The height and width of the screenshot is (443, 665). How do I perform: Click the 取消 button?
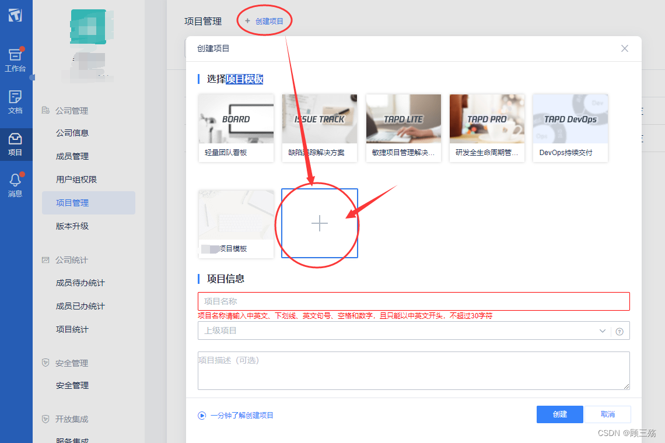click(608, 414)
